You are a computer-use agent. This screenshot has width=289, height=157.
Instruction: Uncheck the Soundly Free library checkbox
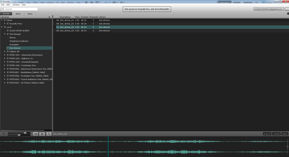[8, 24]
